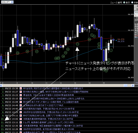Image resolution: width=138 pixels, height=133 pixels.
Task: Click news marker 11 on the chart
Action: coord(77,44)
